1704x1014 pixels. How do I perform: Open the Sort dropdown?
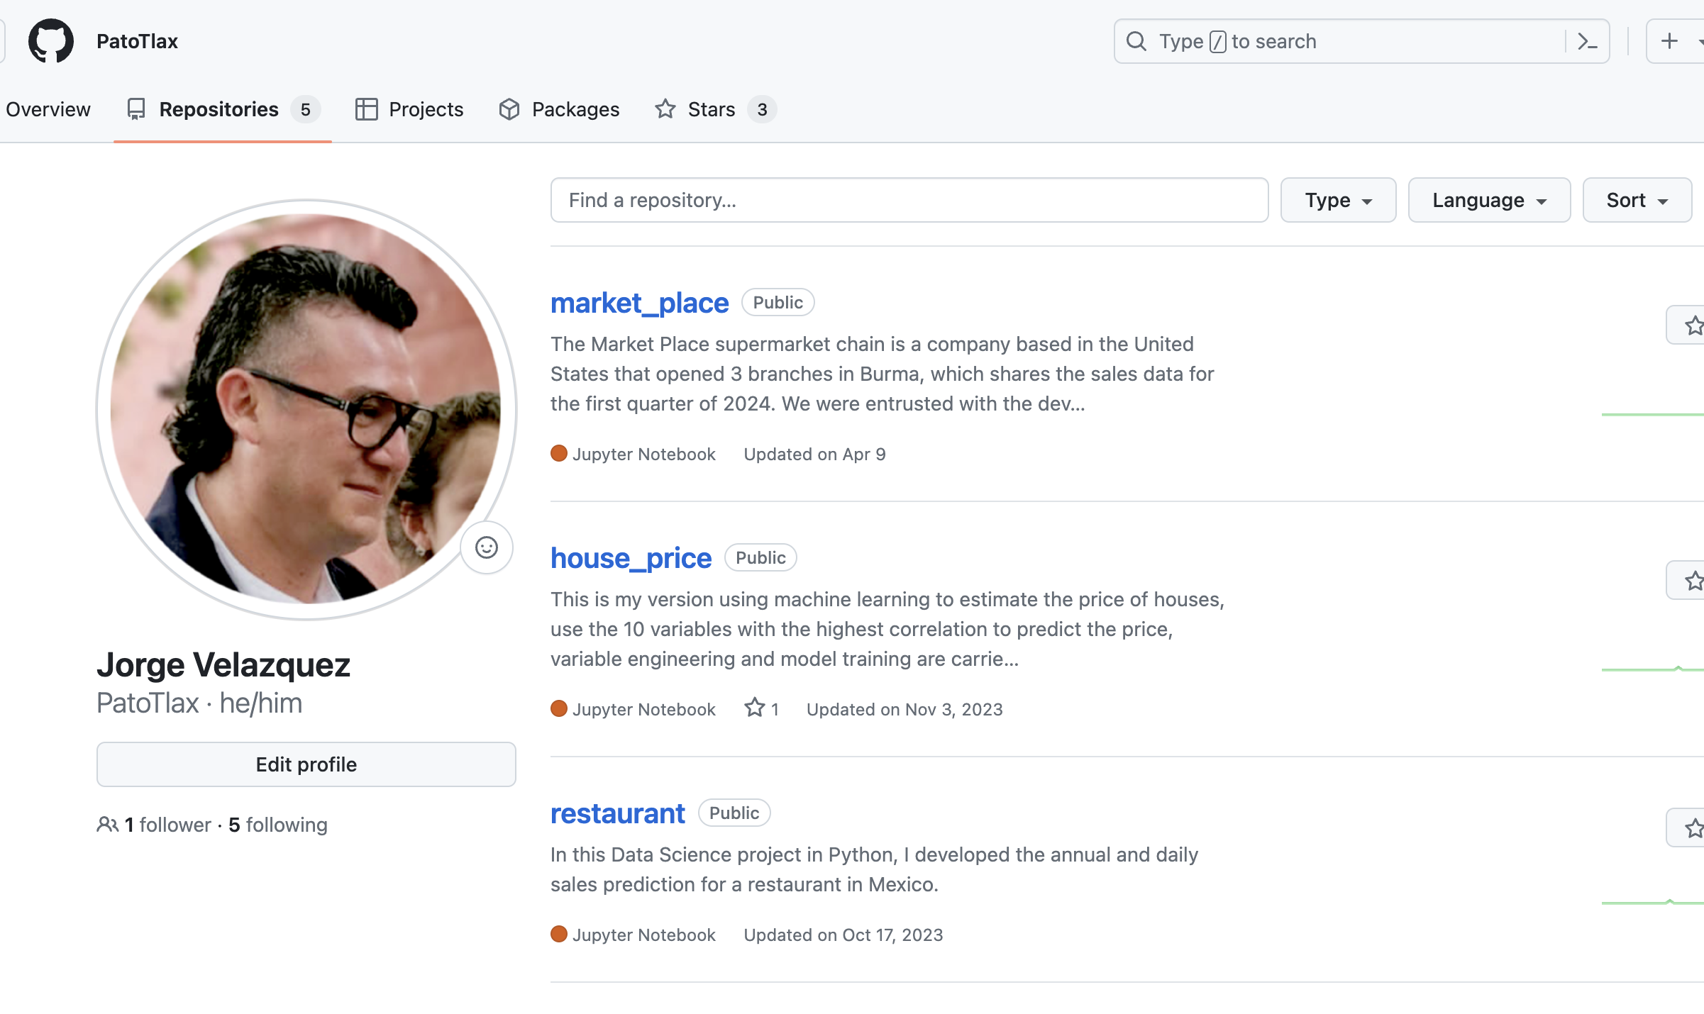tap(1637, 201)
